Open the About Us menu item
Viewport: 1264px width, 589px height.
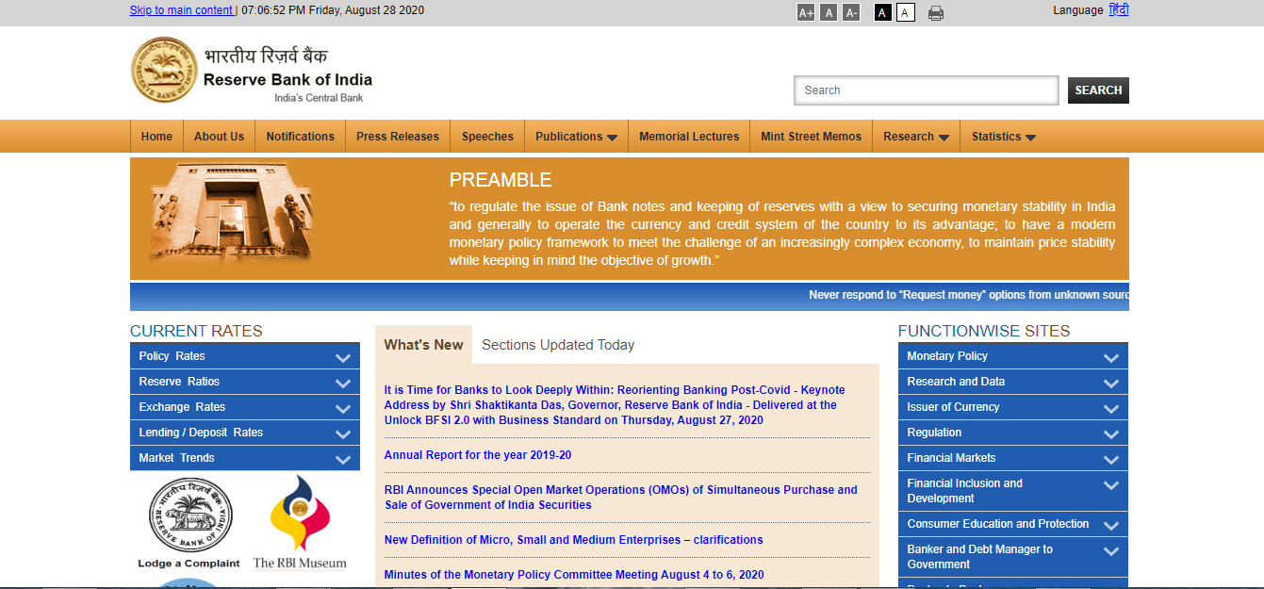point(219,137)
